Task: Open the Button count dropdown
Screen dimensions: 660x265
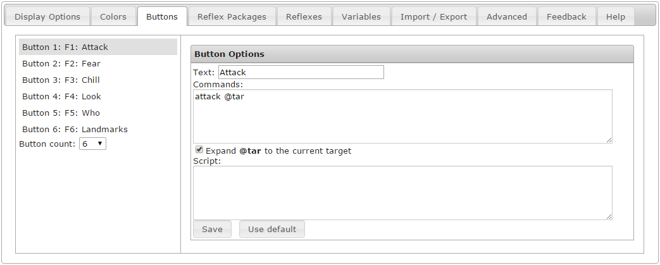Action: (92, 144)
